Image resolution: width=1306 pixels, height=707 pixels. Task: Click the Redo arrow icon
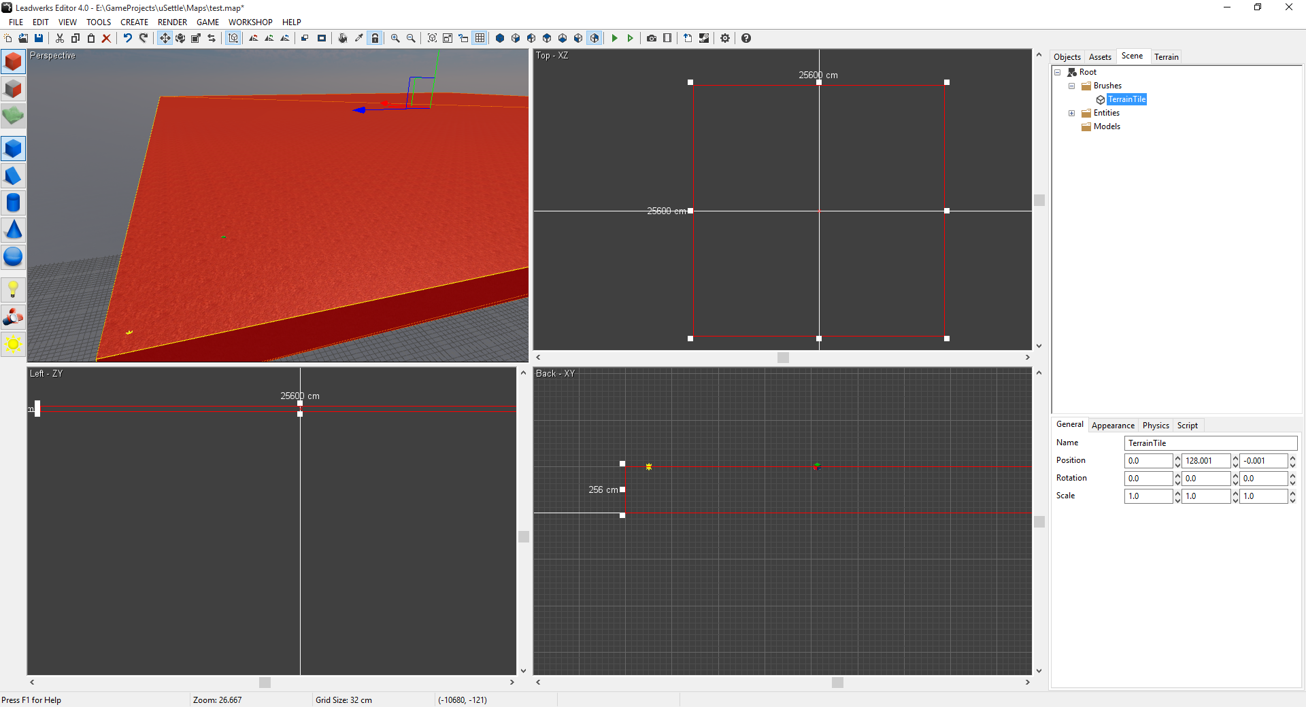tap(144, 38)
